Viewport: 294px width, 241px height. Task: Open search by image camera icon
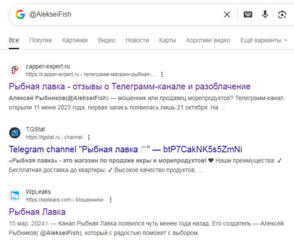coord(282,15)
